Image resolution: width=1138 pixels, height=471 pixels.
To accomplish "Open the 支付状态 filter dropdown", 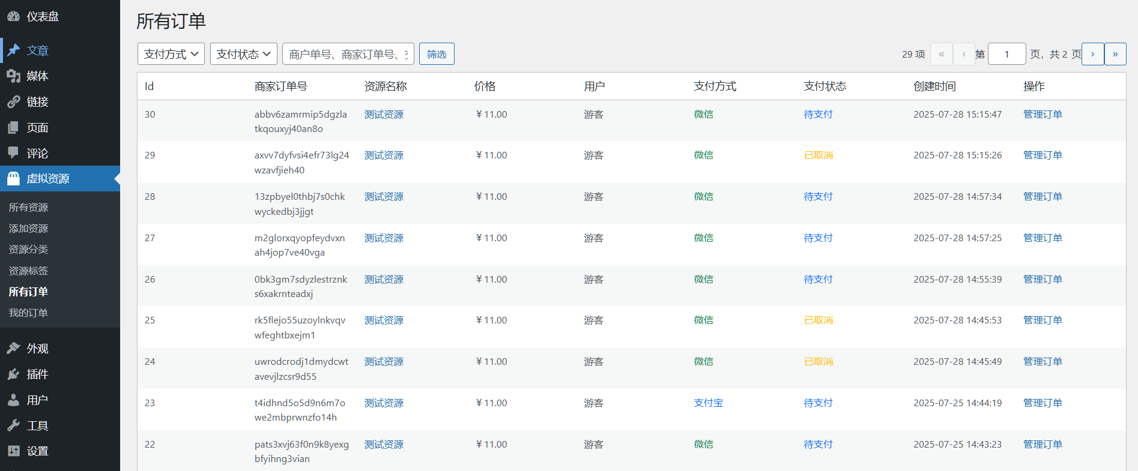I will (x=244, y=54).
